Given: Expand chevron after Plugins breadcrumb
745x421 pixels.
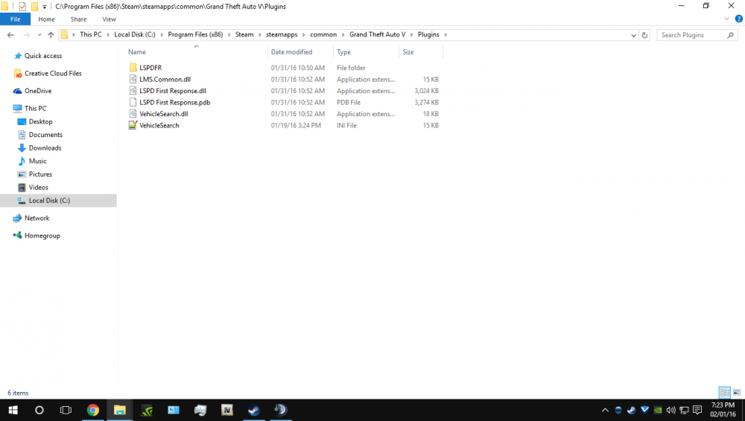Looking at the screenshot, I should [x=446, y=35].
